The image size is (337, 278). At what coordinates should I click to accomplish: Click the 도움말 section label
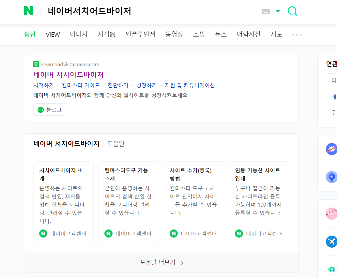(116, 144)
